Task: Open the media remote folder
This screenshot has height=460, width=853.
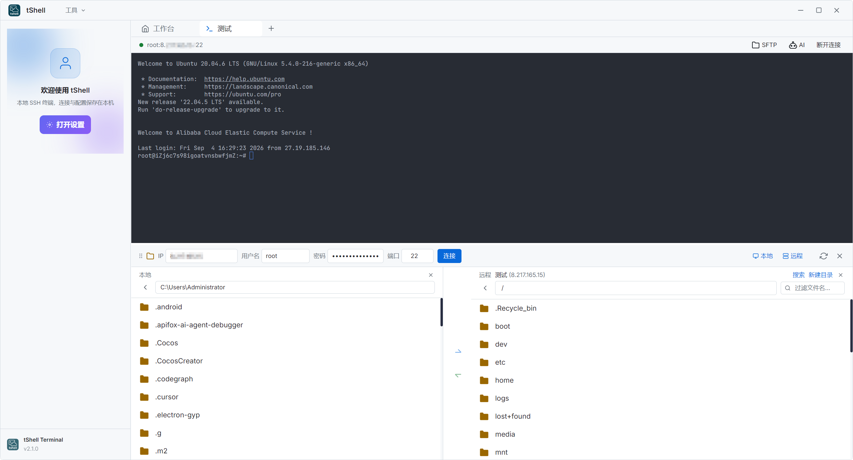Action: click(661, 434)
